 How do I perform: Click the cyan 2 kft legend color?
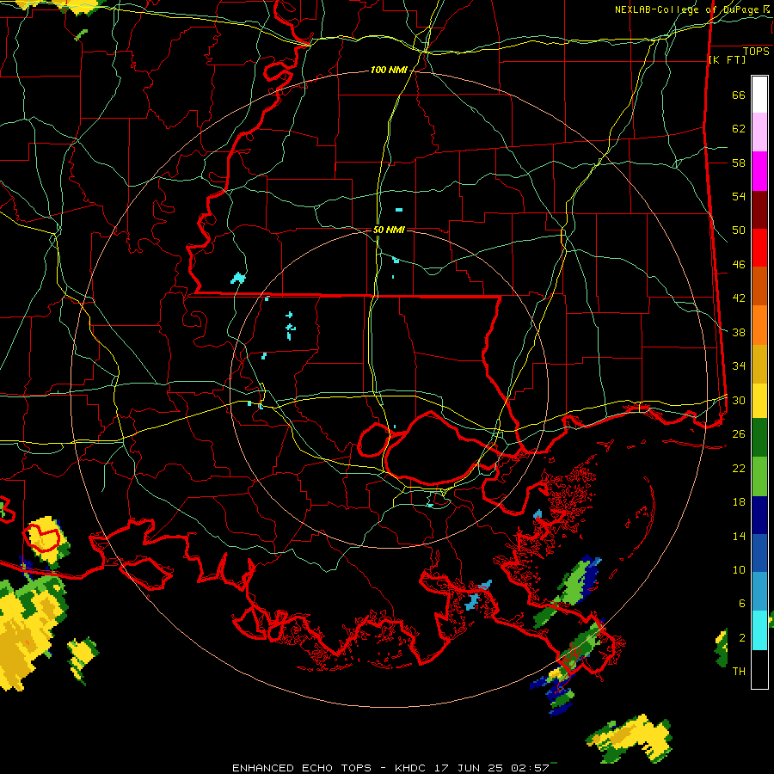point(759,630)
